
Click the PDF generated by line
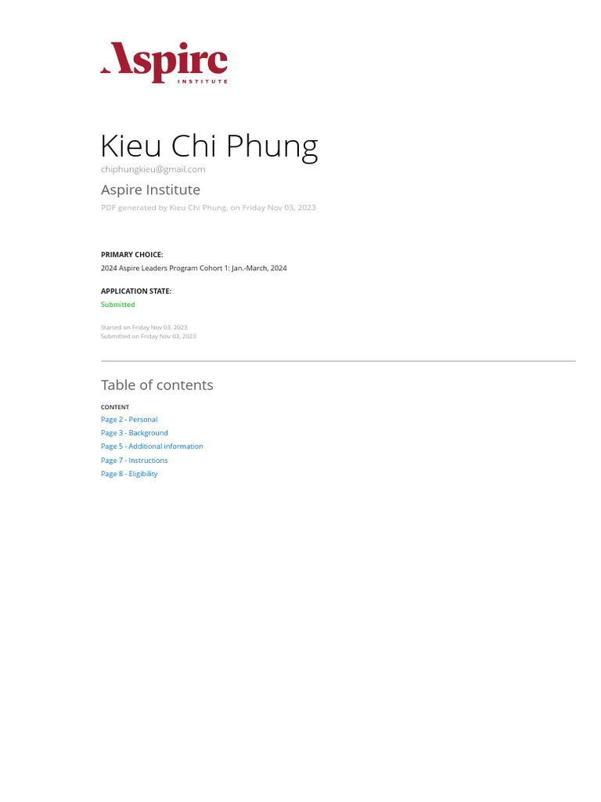click(208, 208)
